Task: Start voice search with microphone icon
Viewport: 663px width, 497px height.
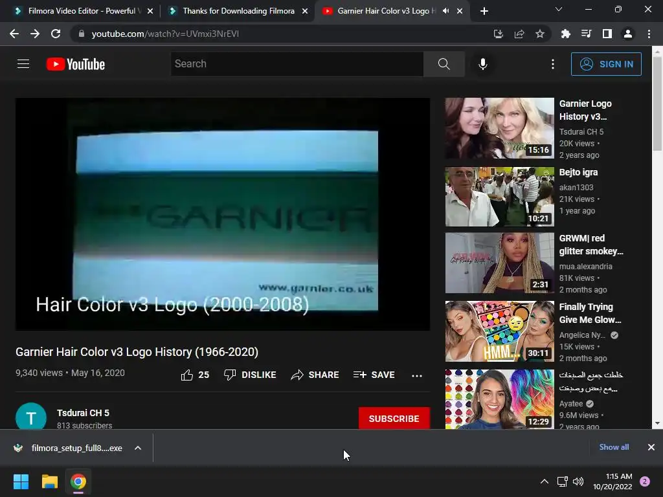Action: pyautogui.click(x=483, y=64)
